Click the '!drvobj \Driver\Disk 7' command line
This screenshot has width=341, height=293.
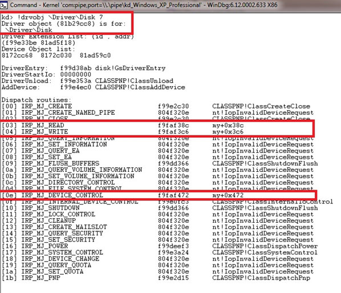coord(52,17)
